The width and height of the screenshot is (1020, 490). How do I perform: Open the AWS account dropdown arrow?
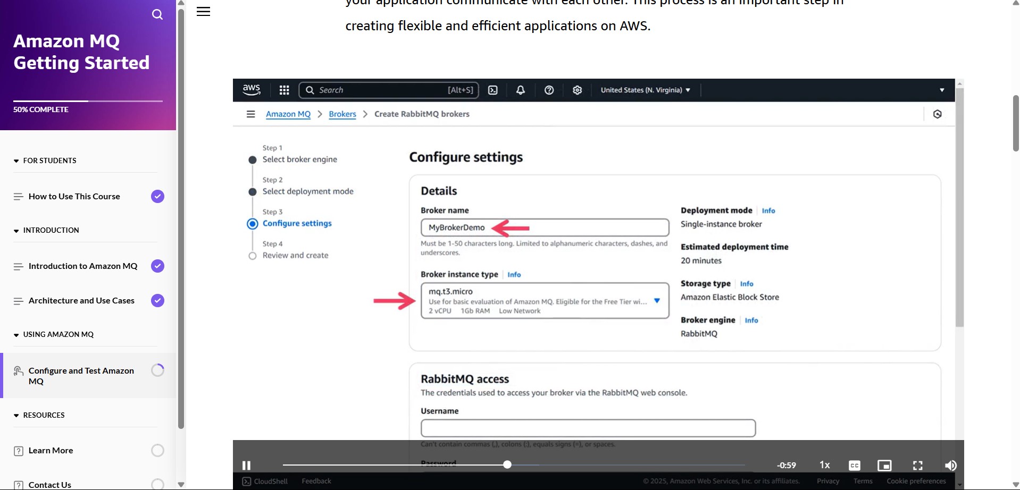(x=942, y=90)
